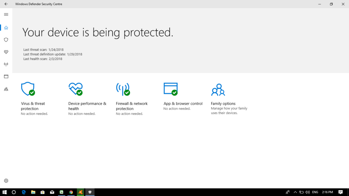The height and width of the screenshot is (196, 349).
Task: Open sidebar family options icon
Action: tap(6, 89)
